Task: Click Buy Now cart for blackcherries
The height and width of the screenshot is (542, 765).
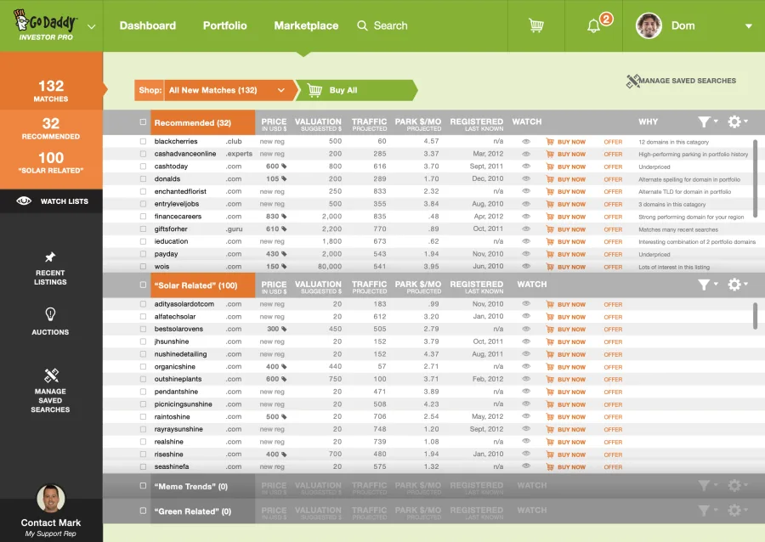Action: pyautogui.click(x=550, y=141)
